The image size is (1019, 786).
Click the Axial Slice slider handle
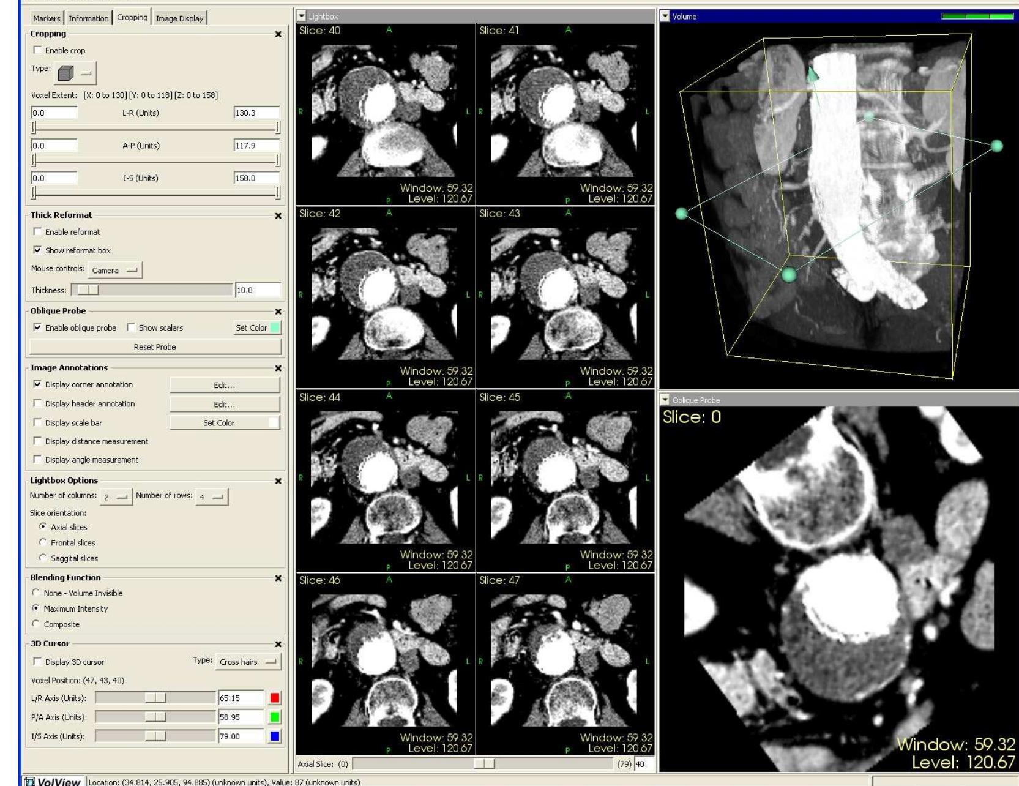tap(484, 763)
